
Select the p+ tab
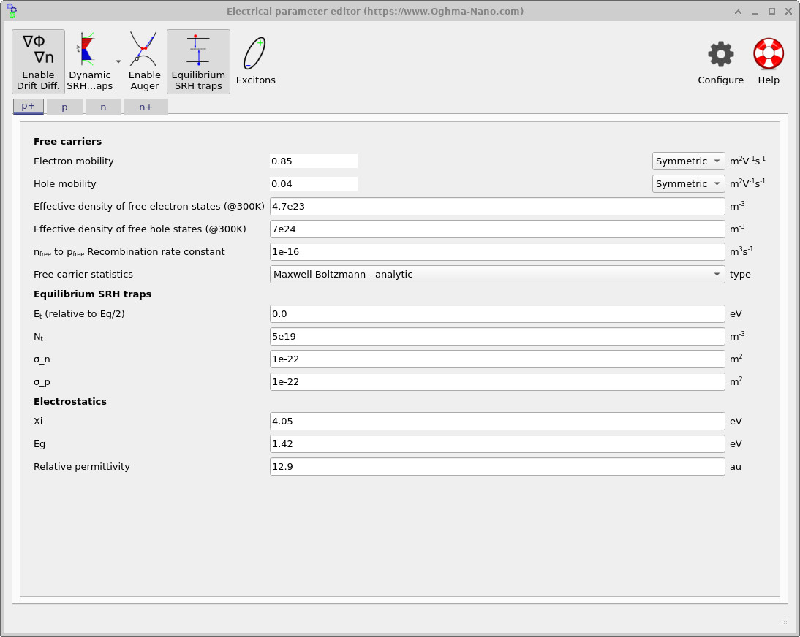pos(28,106)
